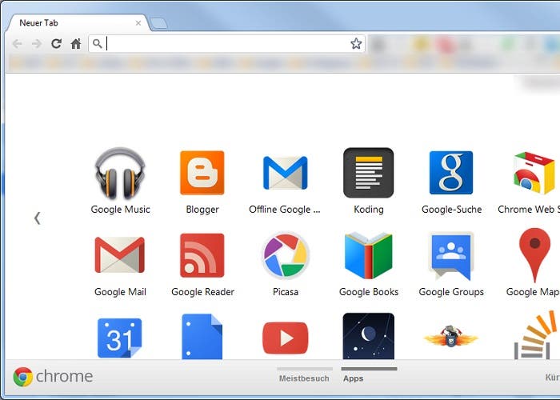The height and width of the screenshot is (400, 560).
Task: Open the YouTube app icon
Action: [x=285, y=338]
